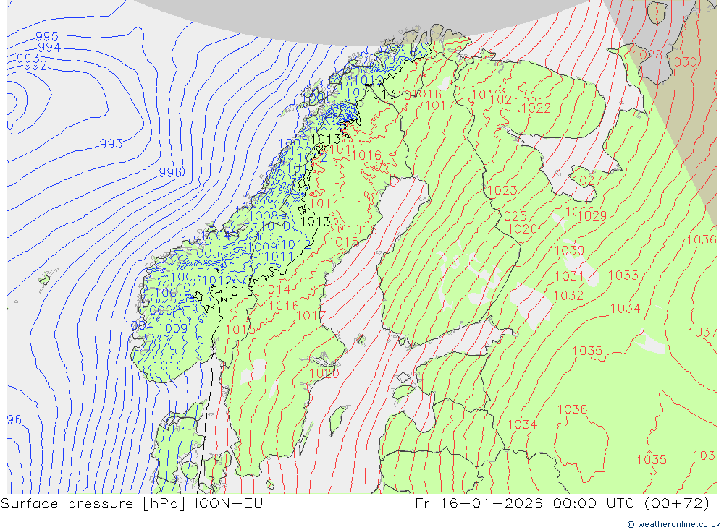724x530 pixels.
Task: Click the blue 1006 isobar label
Action: tap(158, 310)
